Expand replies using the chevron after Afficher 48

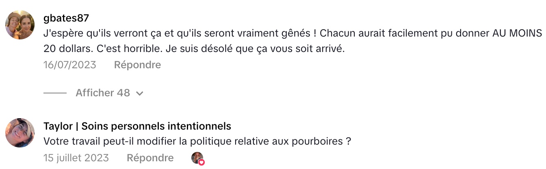tap(140, 93)
